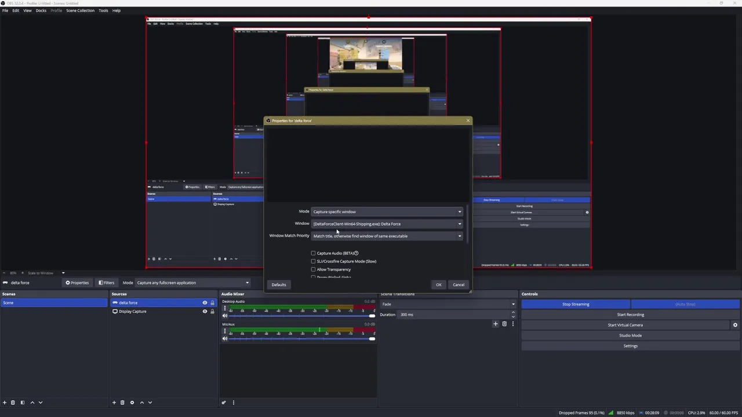Screen dimensions: 742x417
Task: Open toolbar Mode dropdown Capture any fullscreen
Action: pyautogui.click(x=192, y=283)
